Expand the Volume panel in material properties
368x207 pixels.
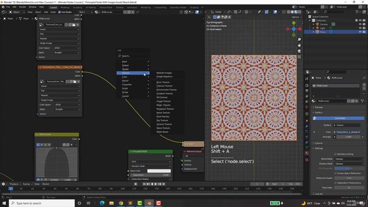coord(319,143)
